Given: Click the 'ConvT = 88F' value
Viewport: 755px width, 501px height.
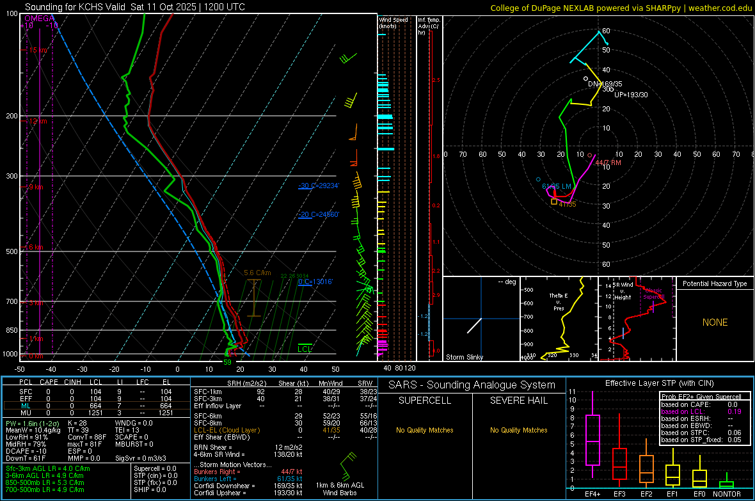Looking at the screenshot, I should click(86, 437).
